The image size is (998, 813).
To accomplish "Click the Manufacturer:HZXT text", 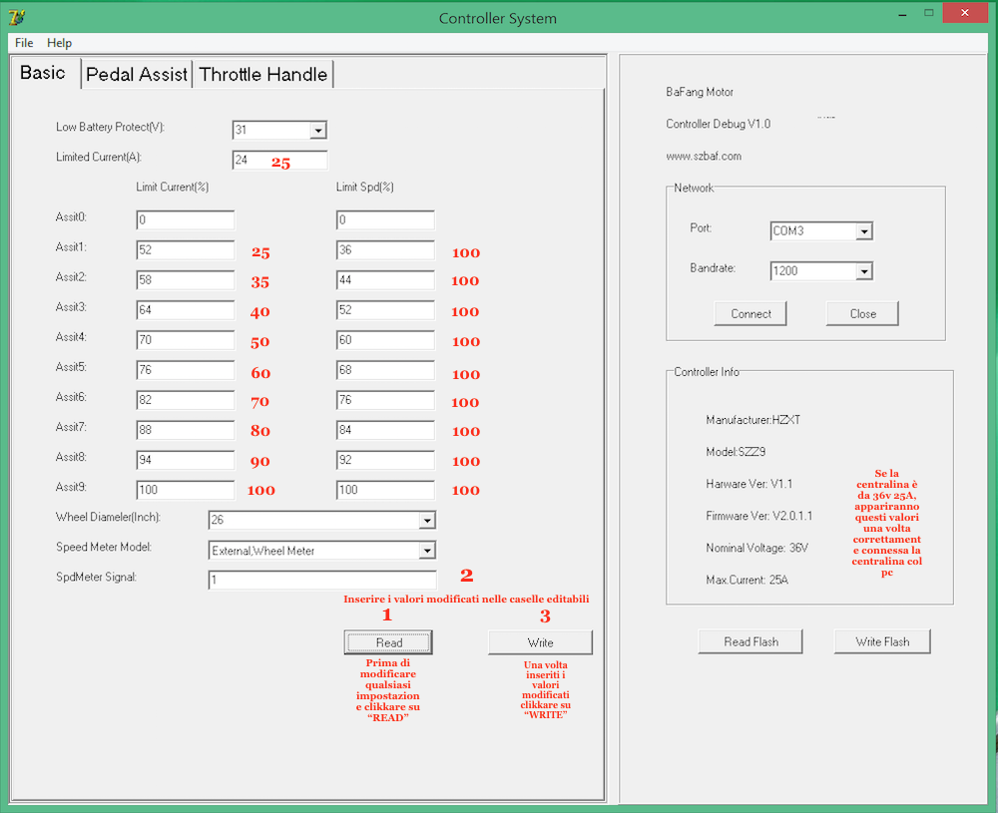I will (752, 420).
